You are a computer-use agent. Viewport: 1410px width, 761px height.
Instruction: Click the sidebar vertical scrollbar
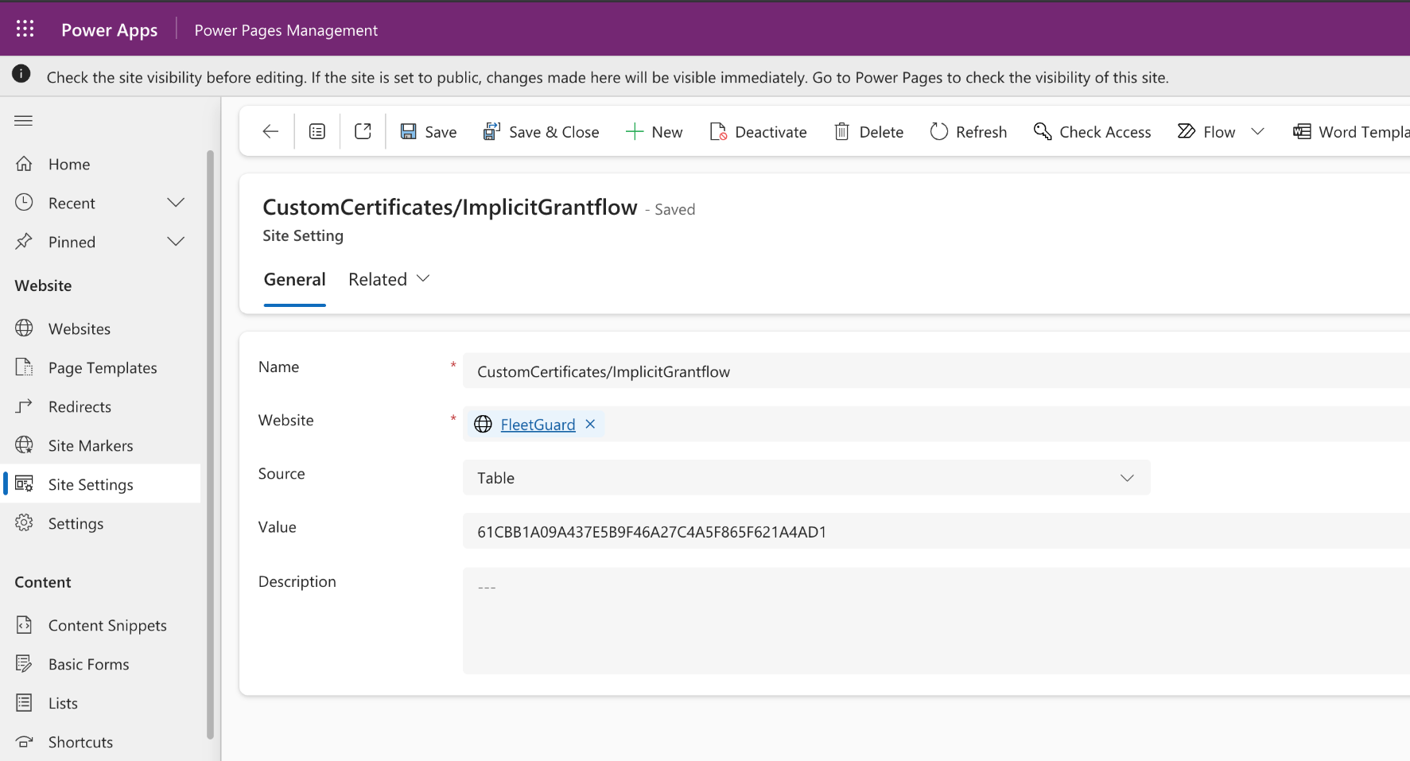(210, 445)
